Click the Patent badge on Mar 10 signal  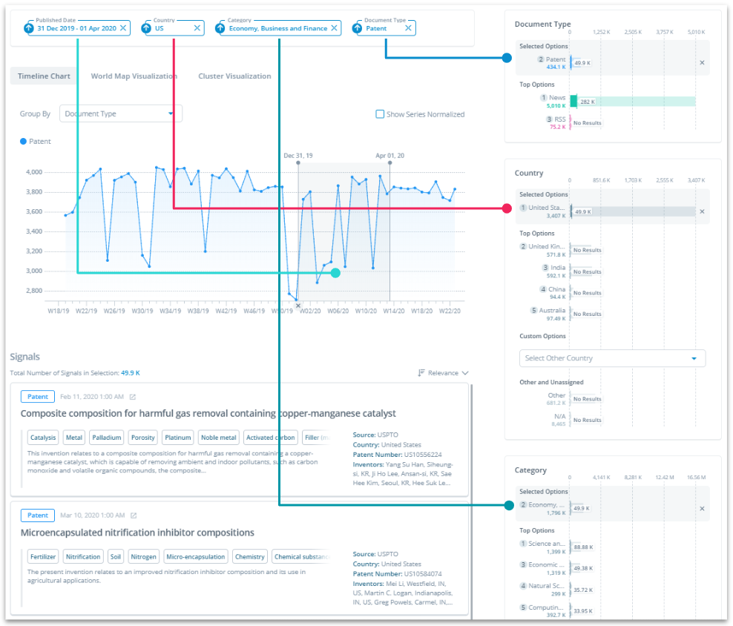tap(37, 515)
